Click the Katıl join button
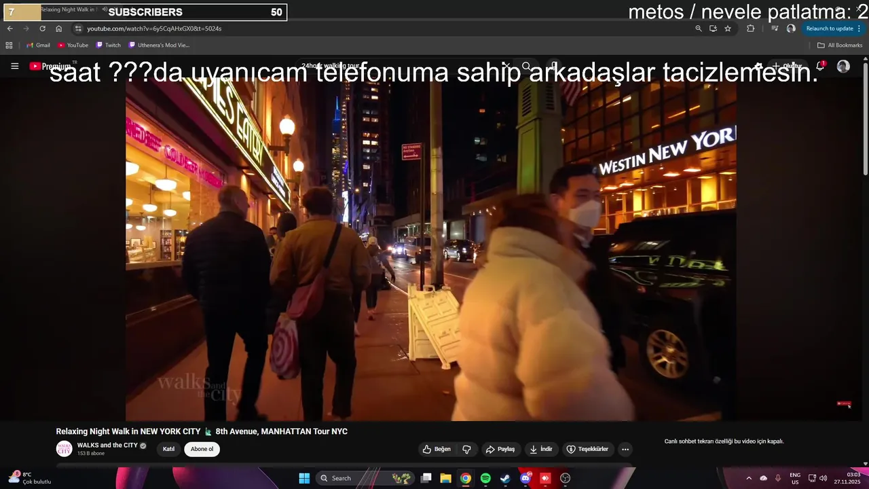Screen dimensions: 869x489 [x=168, y=449]
